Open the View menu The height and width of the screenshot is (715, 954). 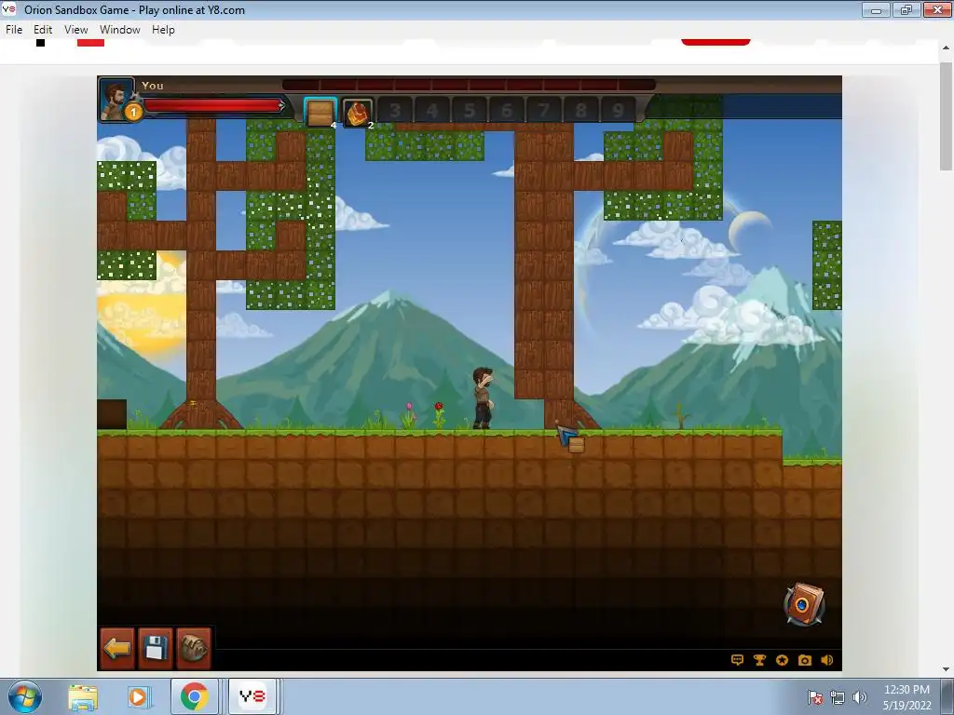pos(76,30)
